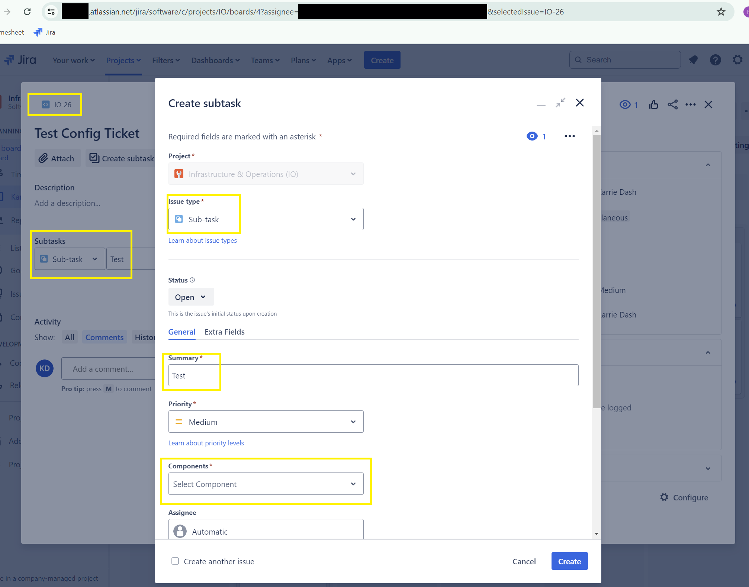Viewport: 749px width, 587px height.
Task: Check the Create another issue box
Action: (x=175, y=561)
